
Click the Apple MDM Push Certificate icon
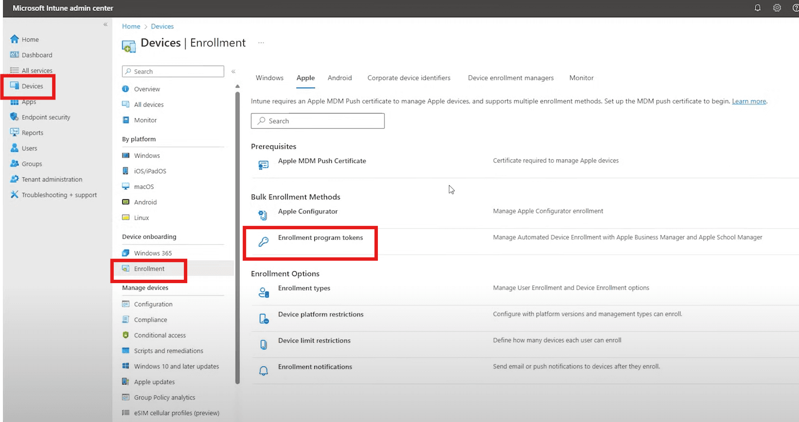point(263,165)
